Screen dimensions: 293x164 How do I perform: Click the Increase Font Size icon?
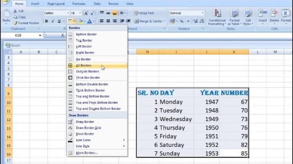point(86,13)
